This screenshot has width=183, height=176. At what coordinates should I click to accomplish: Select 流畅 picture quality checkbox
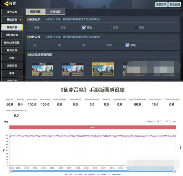[31, 28]
